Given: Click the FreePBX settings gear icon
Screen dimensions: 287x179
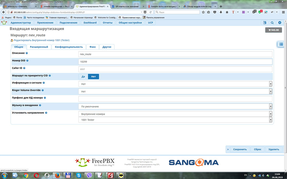Looking at the screenshot, I should click(280, 23).
